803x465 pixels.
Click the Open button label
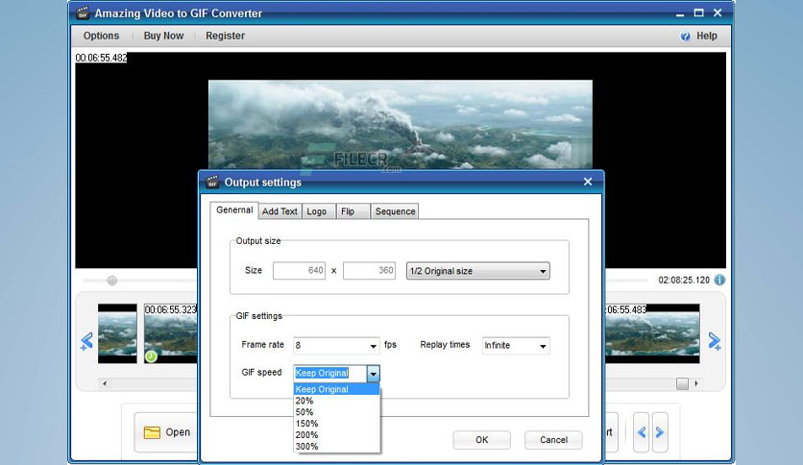click(178, 432)
